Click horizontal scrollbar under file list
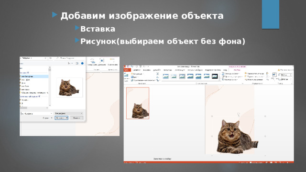The image size is (306, 172). point(34,107)
